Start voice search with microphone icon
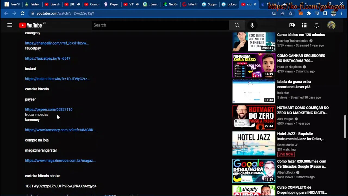Screen dimensions: 348x196 (x=252, y=25)
